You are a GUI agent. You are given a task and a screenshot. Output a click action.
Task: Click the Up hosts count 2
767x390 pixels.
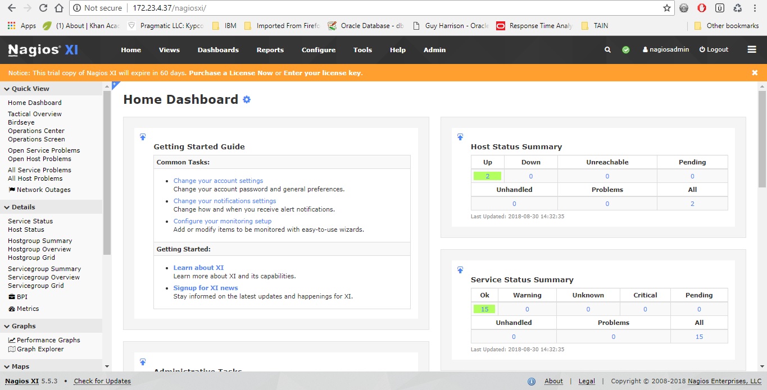pyautogui.click(x=487, y=176)
